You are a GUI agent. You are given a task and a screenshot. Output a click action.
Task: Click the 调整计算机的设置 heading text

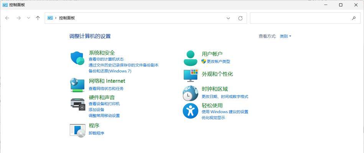point(90,36)
